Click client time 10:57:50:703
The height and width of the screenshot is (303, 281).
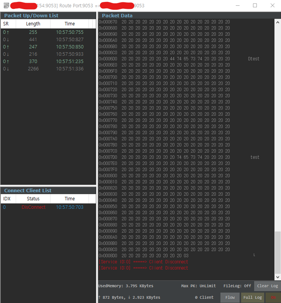tap(70, 207)
